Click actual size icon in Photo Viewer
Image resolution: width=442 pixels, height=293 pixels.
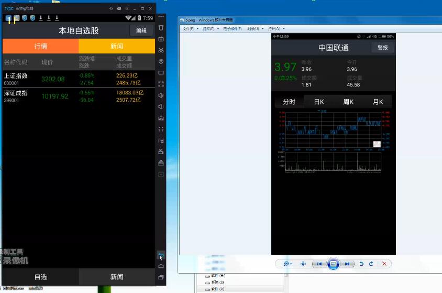(303, 264)
